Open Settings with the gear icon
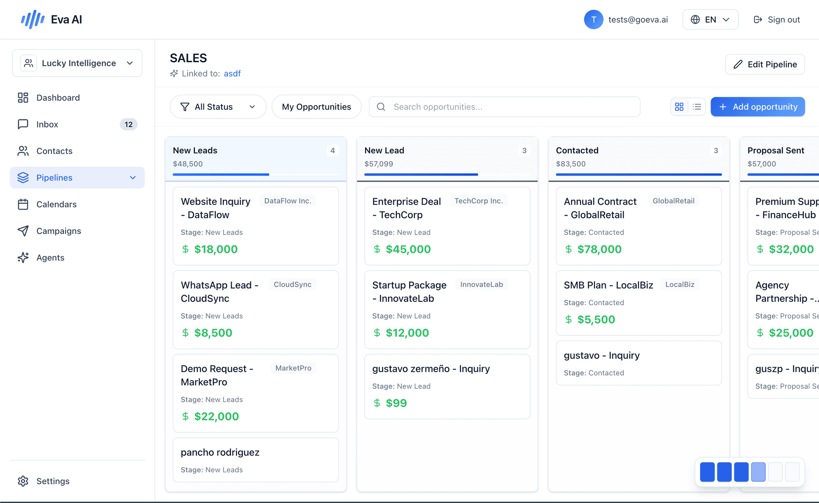Screen dimensions: 819x503 (x=23, y=481)
